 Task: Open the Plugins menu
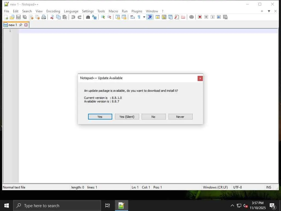(x=137, y=11)
